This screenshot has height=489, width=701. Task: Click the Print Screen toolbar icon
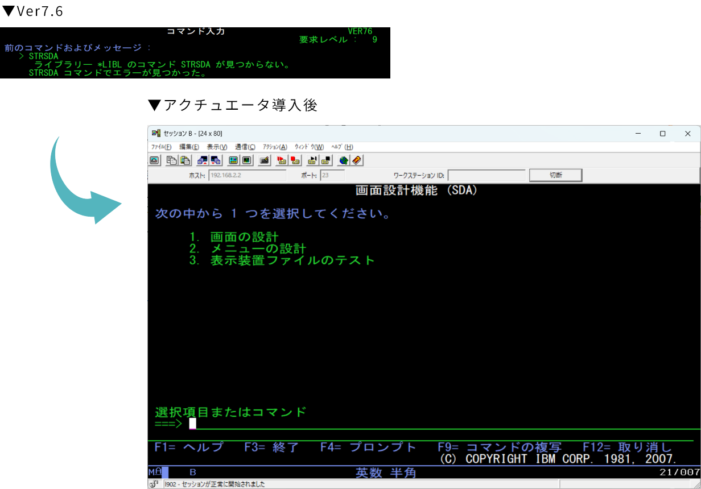pyautogui.click(x=155, y=160)
